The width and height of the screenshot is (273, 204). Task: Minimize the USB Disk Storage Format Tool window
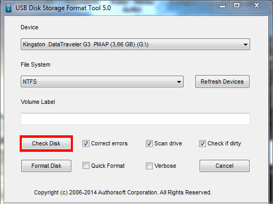222,6
